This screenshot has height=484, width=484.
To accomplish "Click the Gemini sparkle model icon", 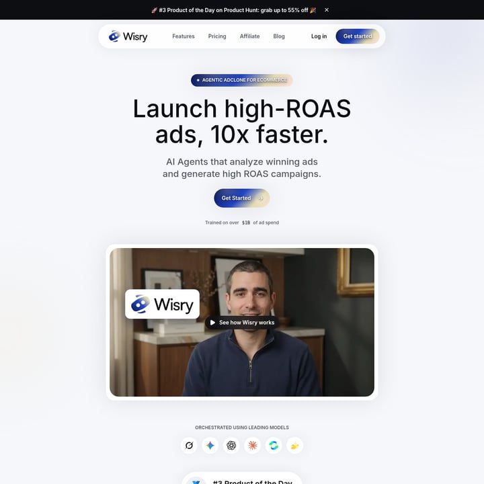I will [210, 446].
